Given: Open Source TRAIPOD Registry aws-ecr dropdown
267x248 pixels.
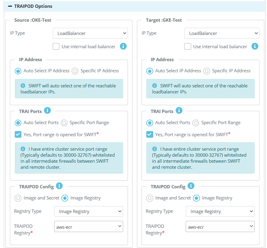Looking at the screenshot, I should point(88,227).
